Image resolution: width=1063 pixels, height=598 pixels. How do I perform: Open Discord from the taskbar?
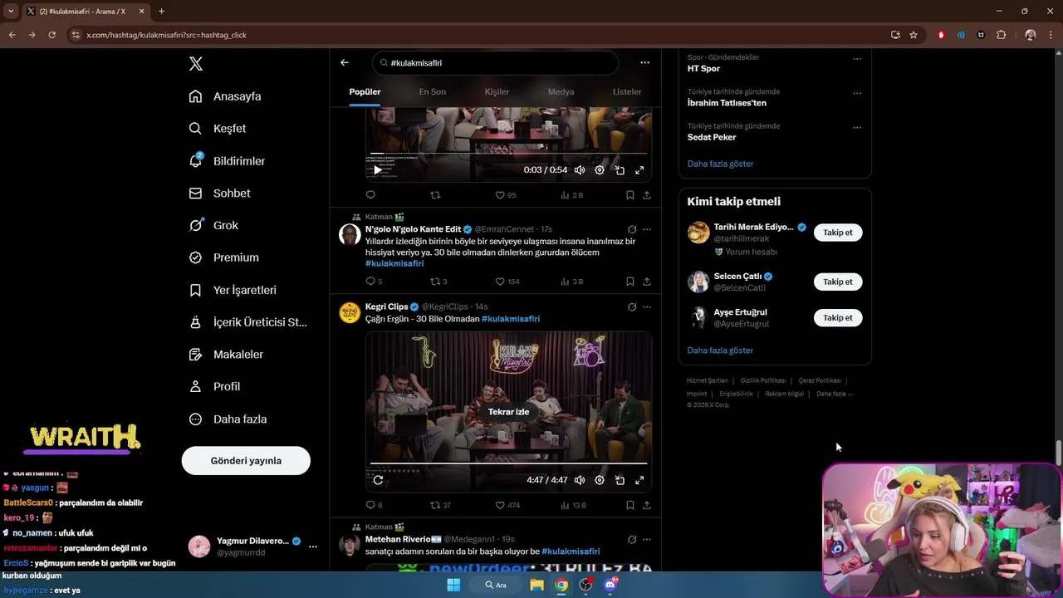[610, 585]
